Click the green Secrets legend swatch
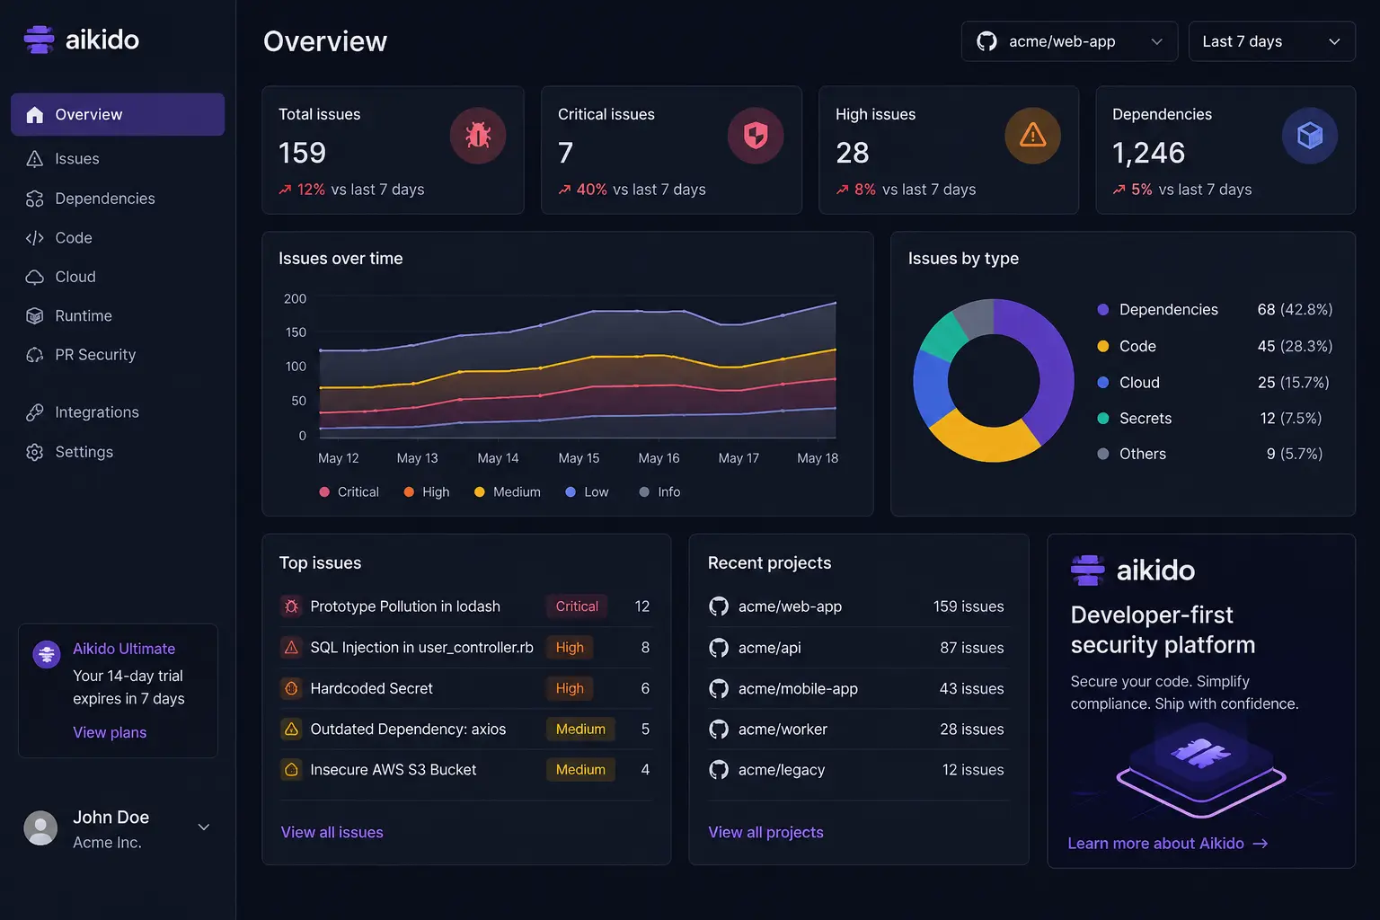This screenshot has width=1380, height=920. (1103, 419)
